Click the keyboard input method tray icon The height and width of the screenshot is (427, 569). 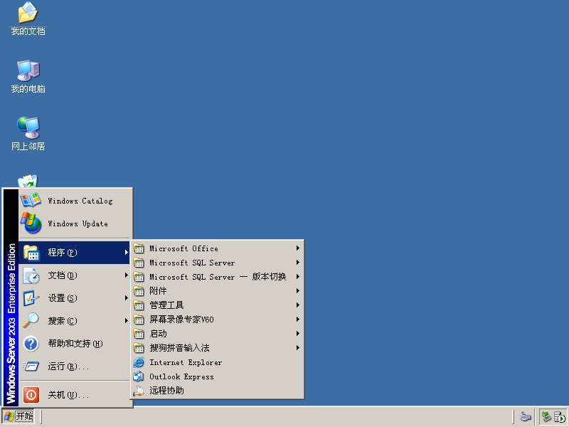click(526, 416)
